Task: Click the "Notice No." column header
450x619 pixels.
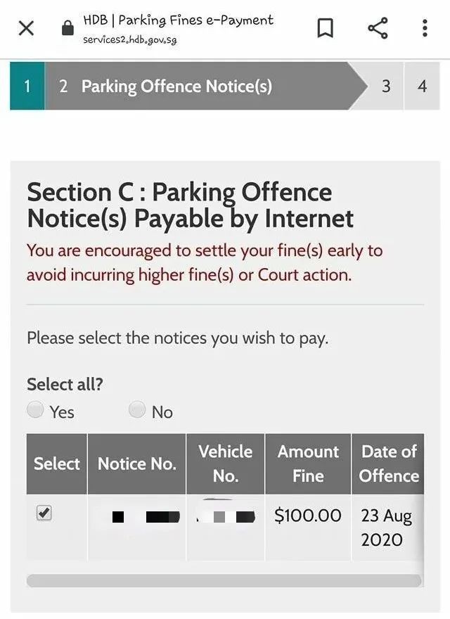Action: (136, 464)
